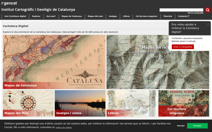
Task: Click the search text field
Action: 181,10
